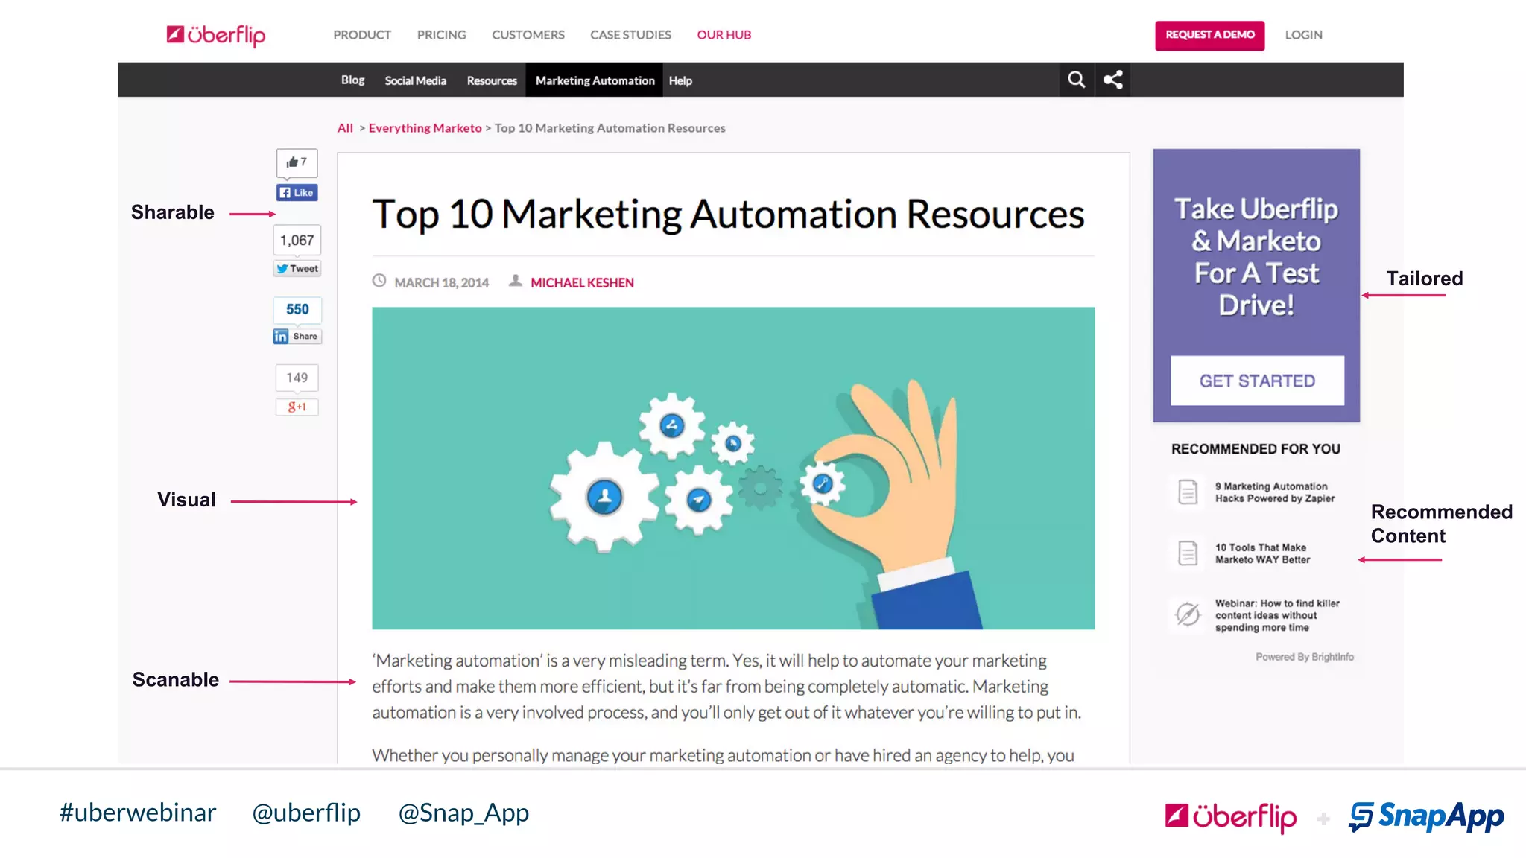Open the Help tab
Screen dimensions: 1526x858
click(x=680, y=80)
